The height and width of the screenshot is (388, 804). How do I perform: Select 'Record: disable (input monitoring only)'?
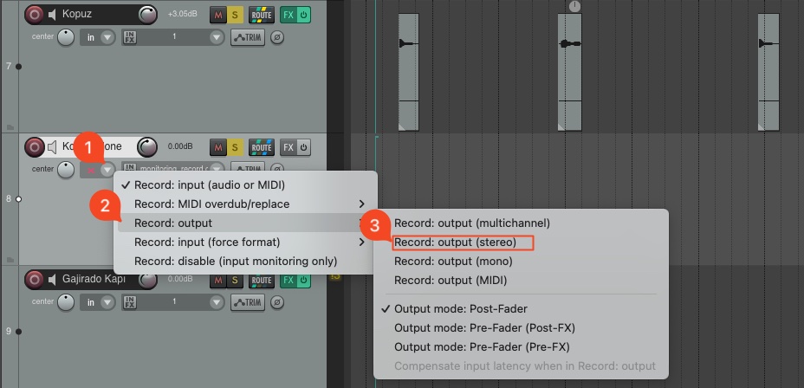pyautogui.click(x=234, y=261)
